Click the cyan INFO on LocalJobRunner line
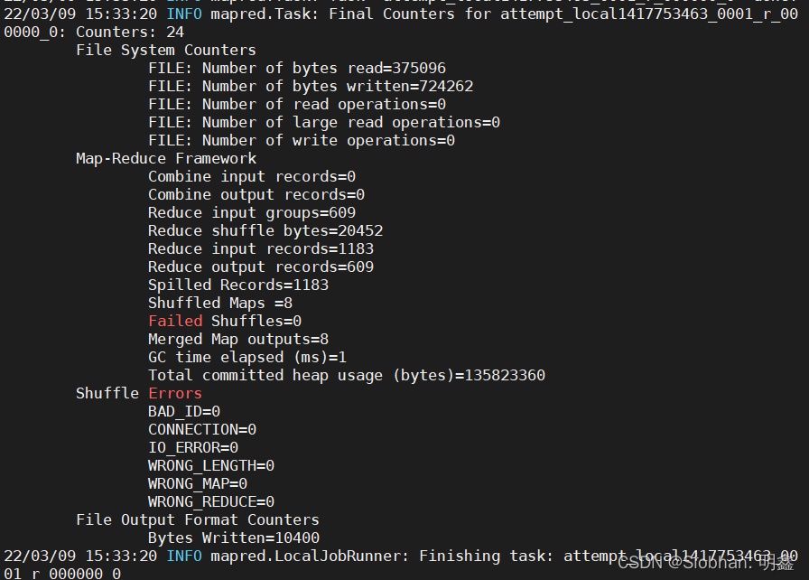Image resolution: width=809 pixels, height=580 pixels. tap(183, 556)
